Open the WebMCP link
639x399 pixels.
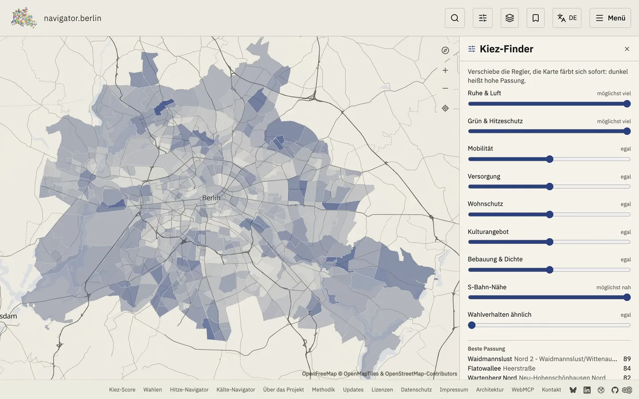[523, 390]
